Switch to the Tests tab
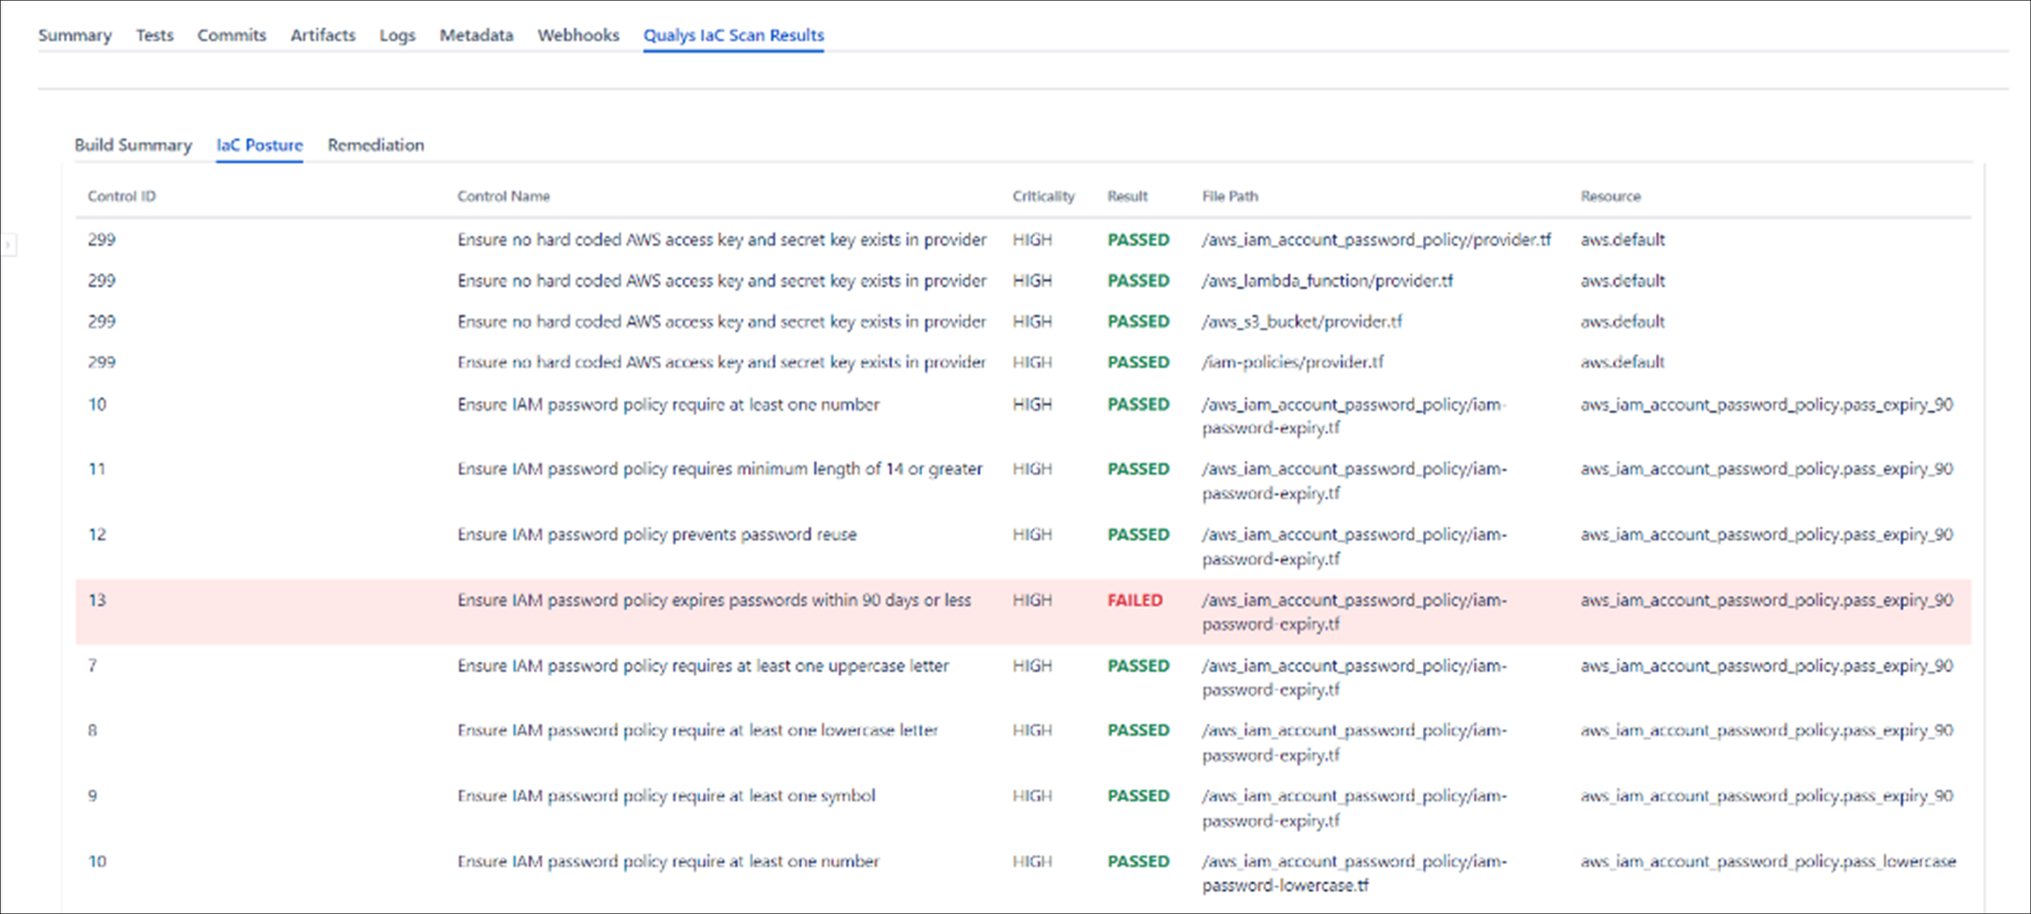This screenshot has height=914, width=2031. pyautogui.click(x=155, y=36)
